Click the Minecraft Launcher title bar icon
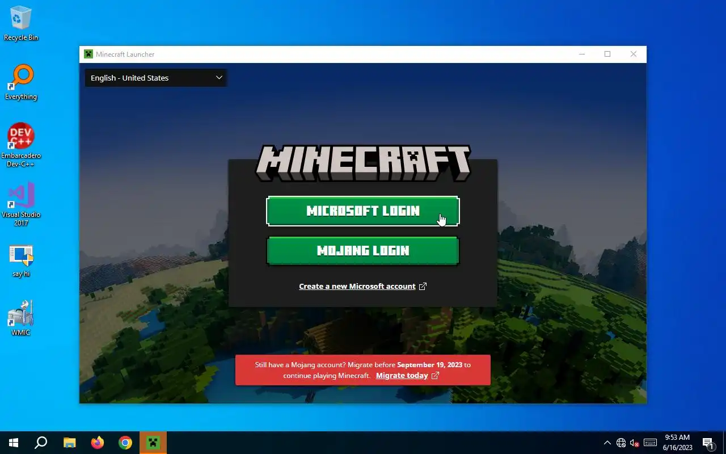The height and width of the screenshot is (454, 726). tap(88, 54)
